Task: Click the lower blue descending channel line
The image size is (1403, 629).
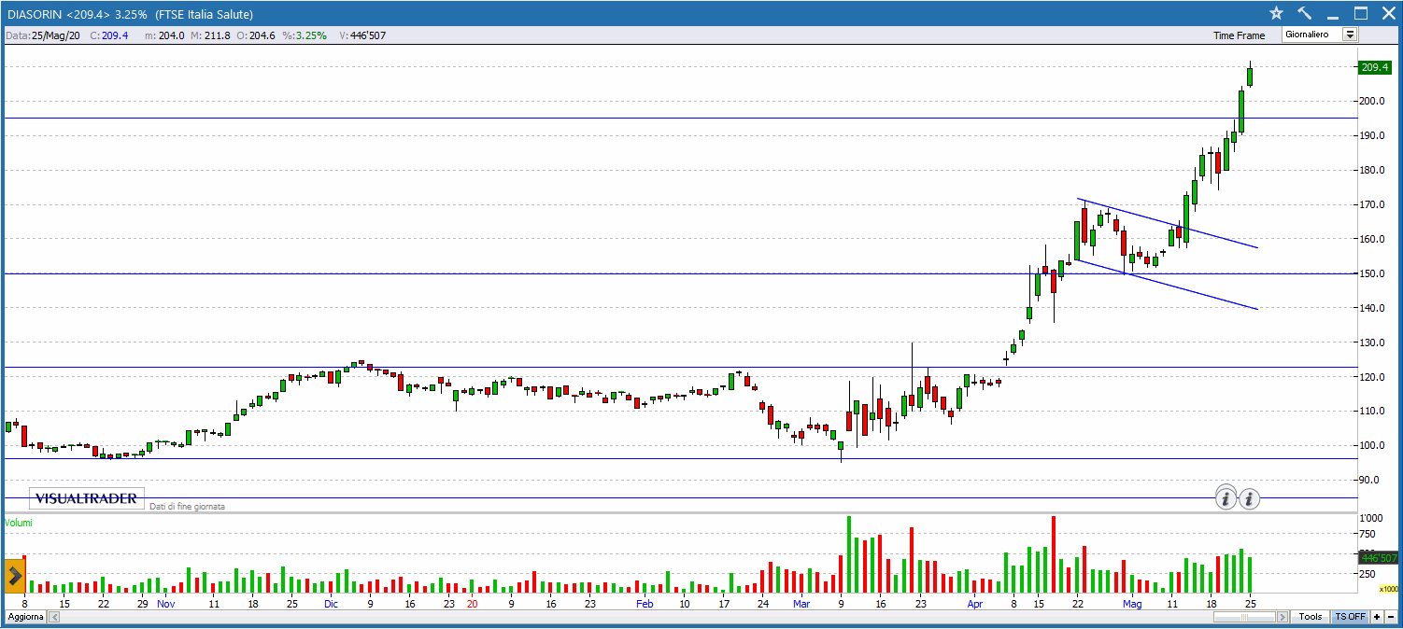Action: (x=1168, y=285)
